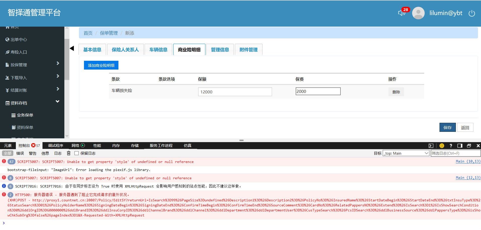Click the file icon beside 投保管理

pyautogui.click(x=7, y=65)
